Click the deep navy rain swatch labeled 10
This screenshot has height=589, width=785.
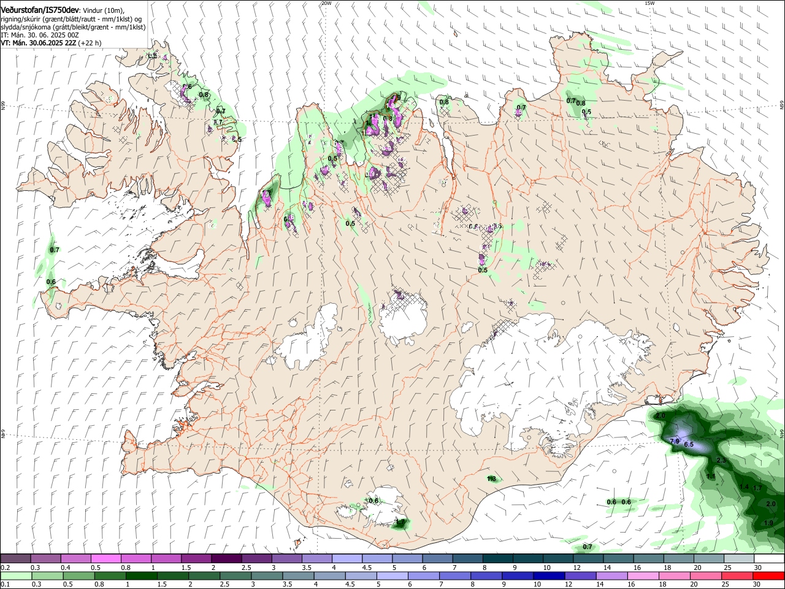tap(548, 576)
